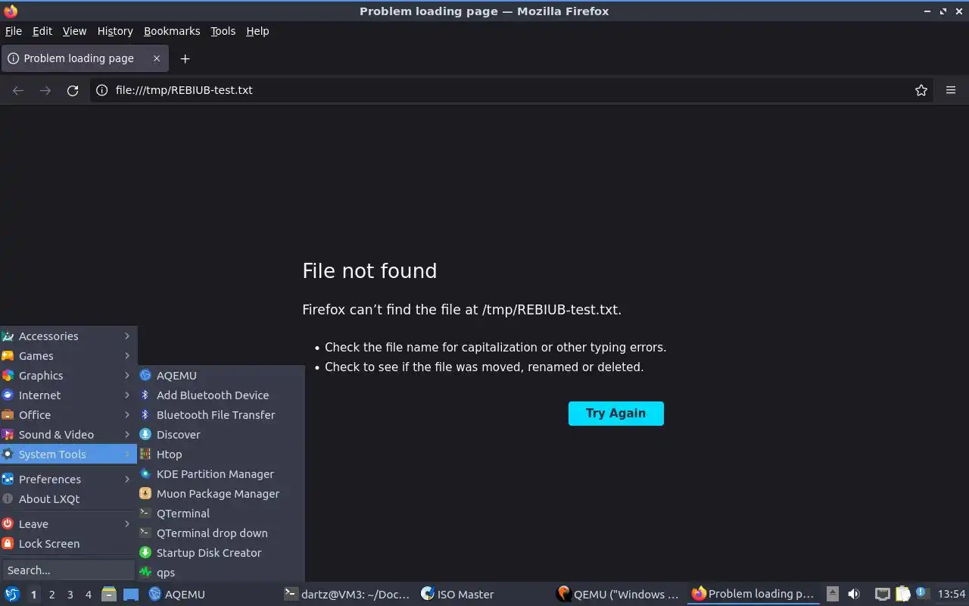This screenshot has width=969, height=606.
Task: Open Firefox History menu
Action: pyautogui.click(x=115, y=31)
